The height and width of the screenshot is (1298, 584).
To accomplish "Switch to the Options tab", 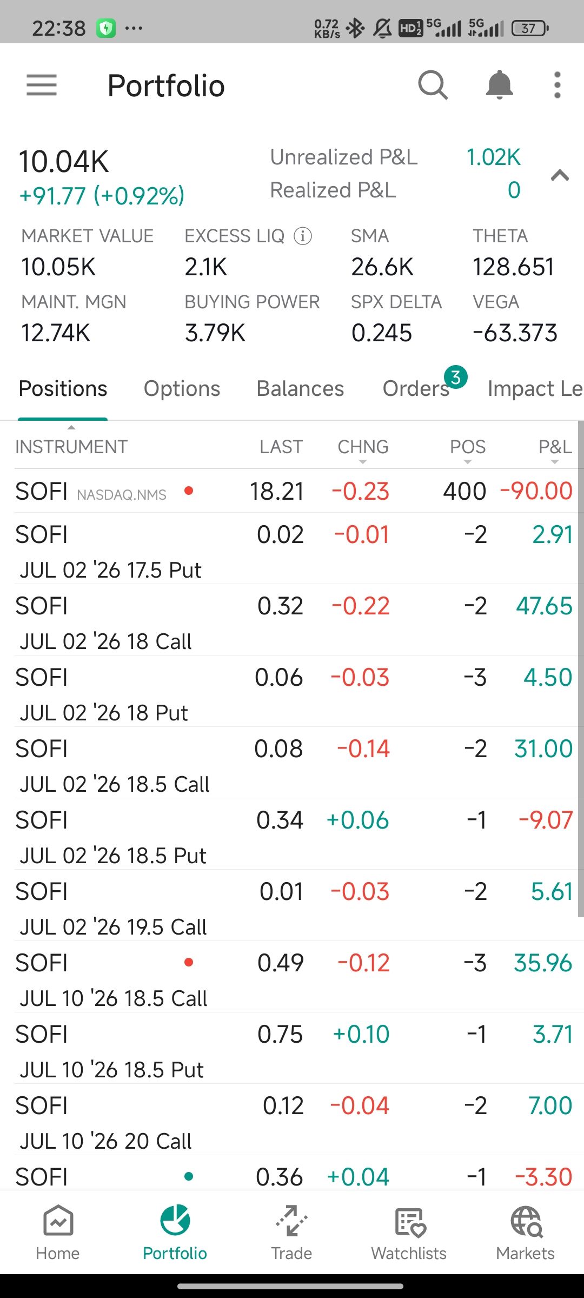I will (182, 389).
